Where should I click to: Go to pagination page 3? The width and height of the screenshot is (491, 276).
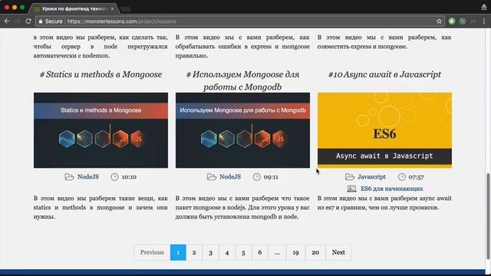pos(210,252)
